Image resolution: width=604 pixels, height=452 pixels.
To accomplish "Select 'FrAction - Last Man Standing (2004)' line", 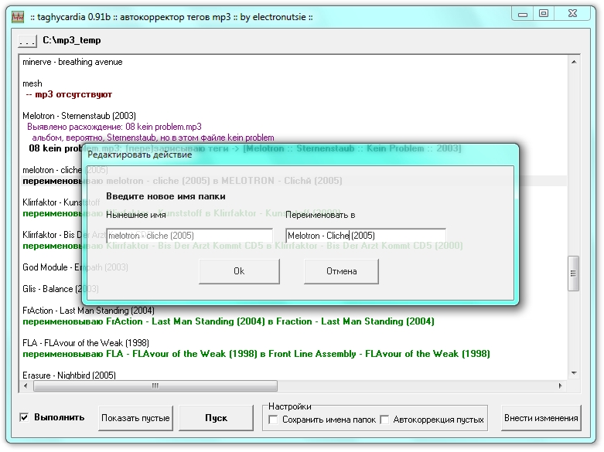I will (x=88, y=311).
